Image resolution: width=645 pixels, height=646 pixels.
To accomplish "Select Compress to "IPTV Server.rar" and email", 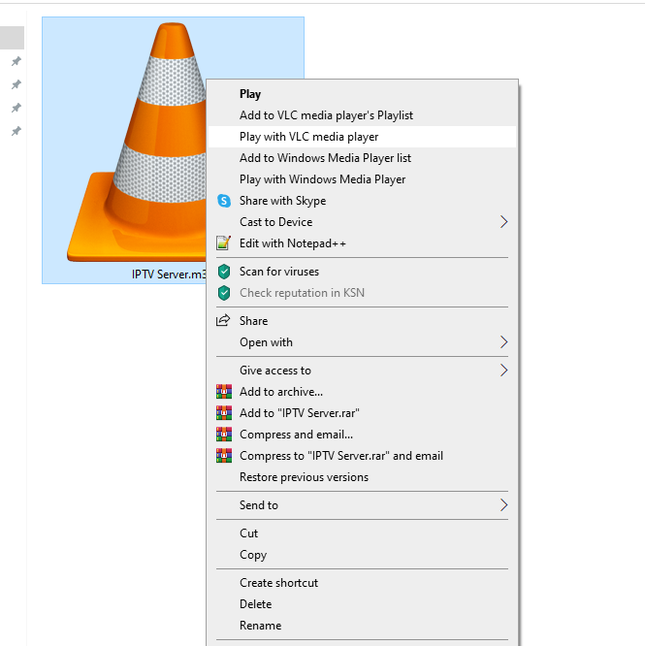I will 362,456.
